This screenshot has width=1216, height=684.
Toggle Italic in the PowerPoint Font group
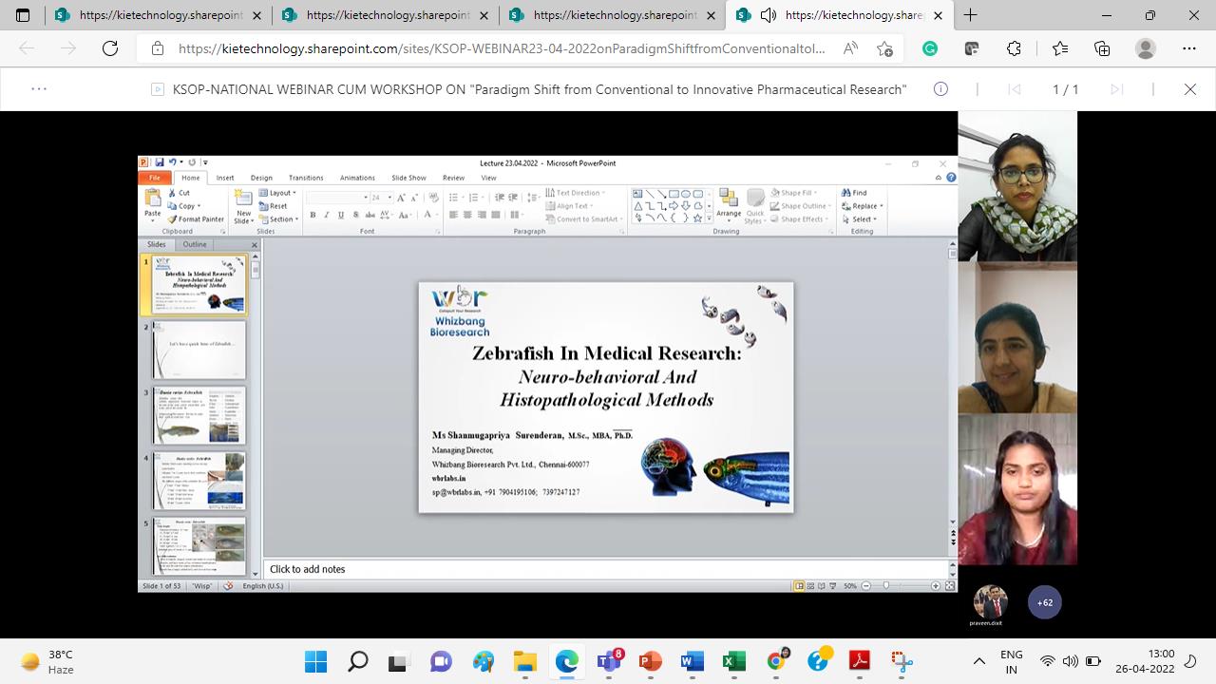[x=327, y=215]
